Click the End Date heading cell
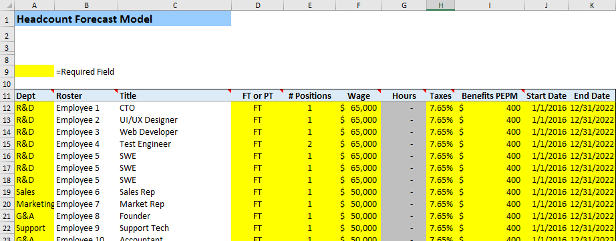The height and width of the screenshot is (241, 616). [x=592, y=95]
